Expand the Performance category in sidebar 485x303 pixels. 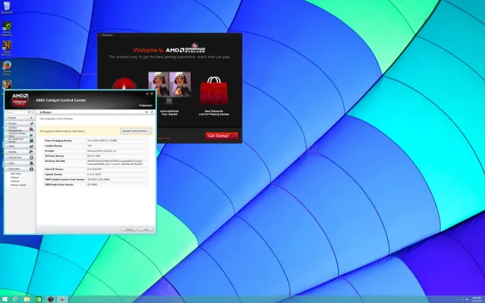click(18, 157)
